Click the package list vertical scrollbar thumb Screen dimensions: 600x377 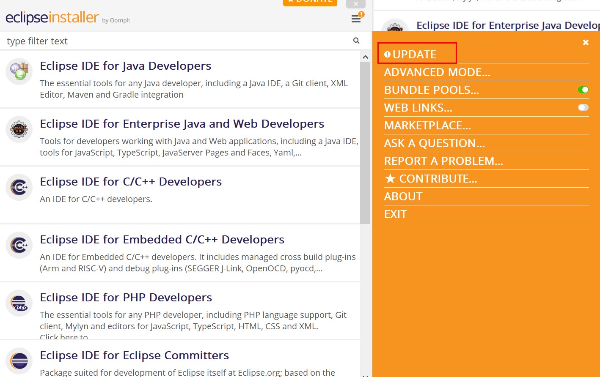(365, 143)
